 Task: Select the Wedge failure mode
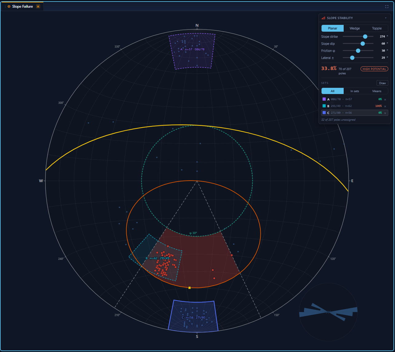click(x=355, y=28)
